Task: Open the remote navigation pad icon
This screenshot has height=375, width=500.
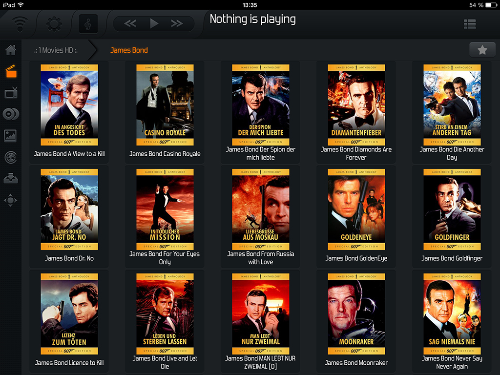Action: 11,200
